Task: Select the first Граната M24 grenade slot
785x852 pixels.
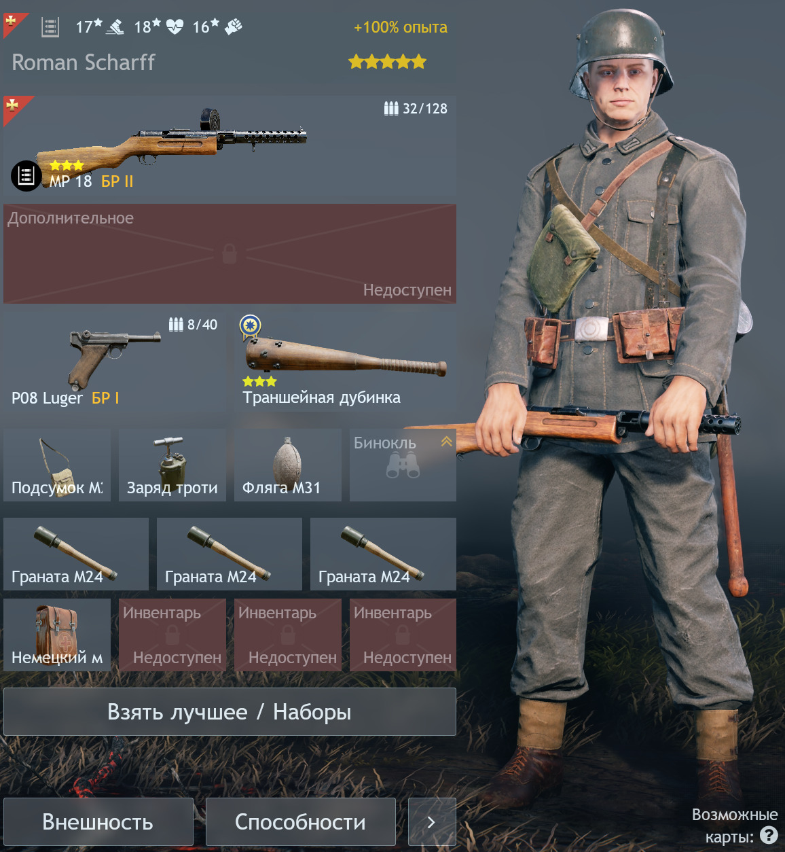Action: [76, 554]
